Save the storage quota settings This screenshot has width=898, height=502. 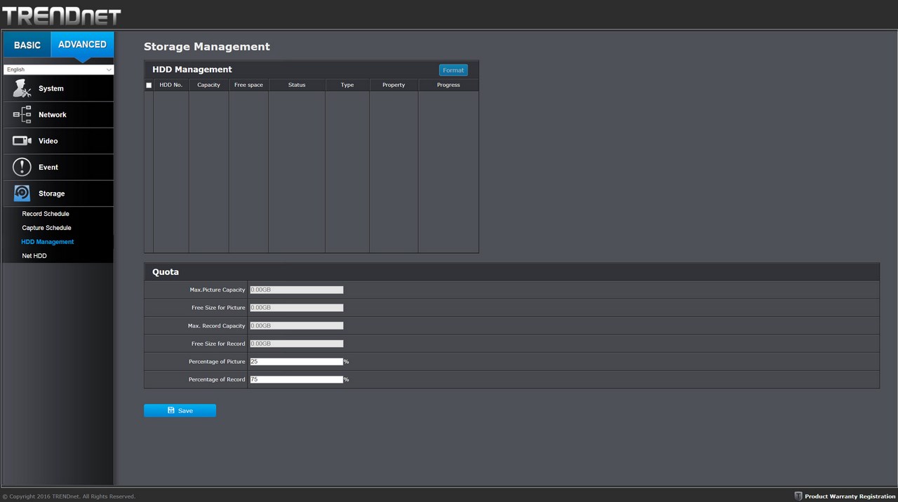click(x=180, y=410)
